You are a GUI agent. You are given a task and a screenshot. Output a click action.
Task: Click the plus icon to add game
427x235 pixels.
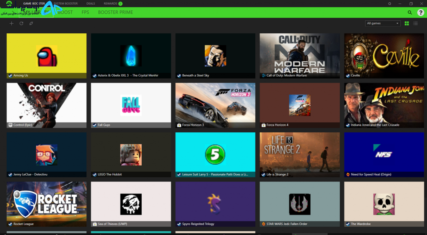11,23
